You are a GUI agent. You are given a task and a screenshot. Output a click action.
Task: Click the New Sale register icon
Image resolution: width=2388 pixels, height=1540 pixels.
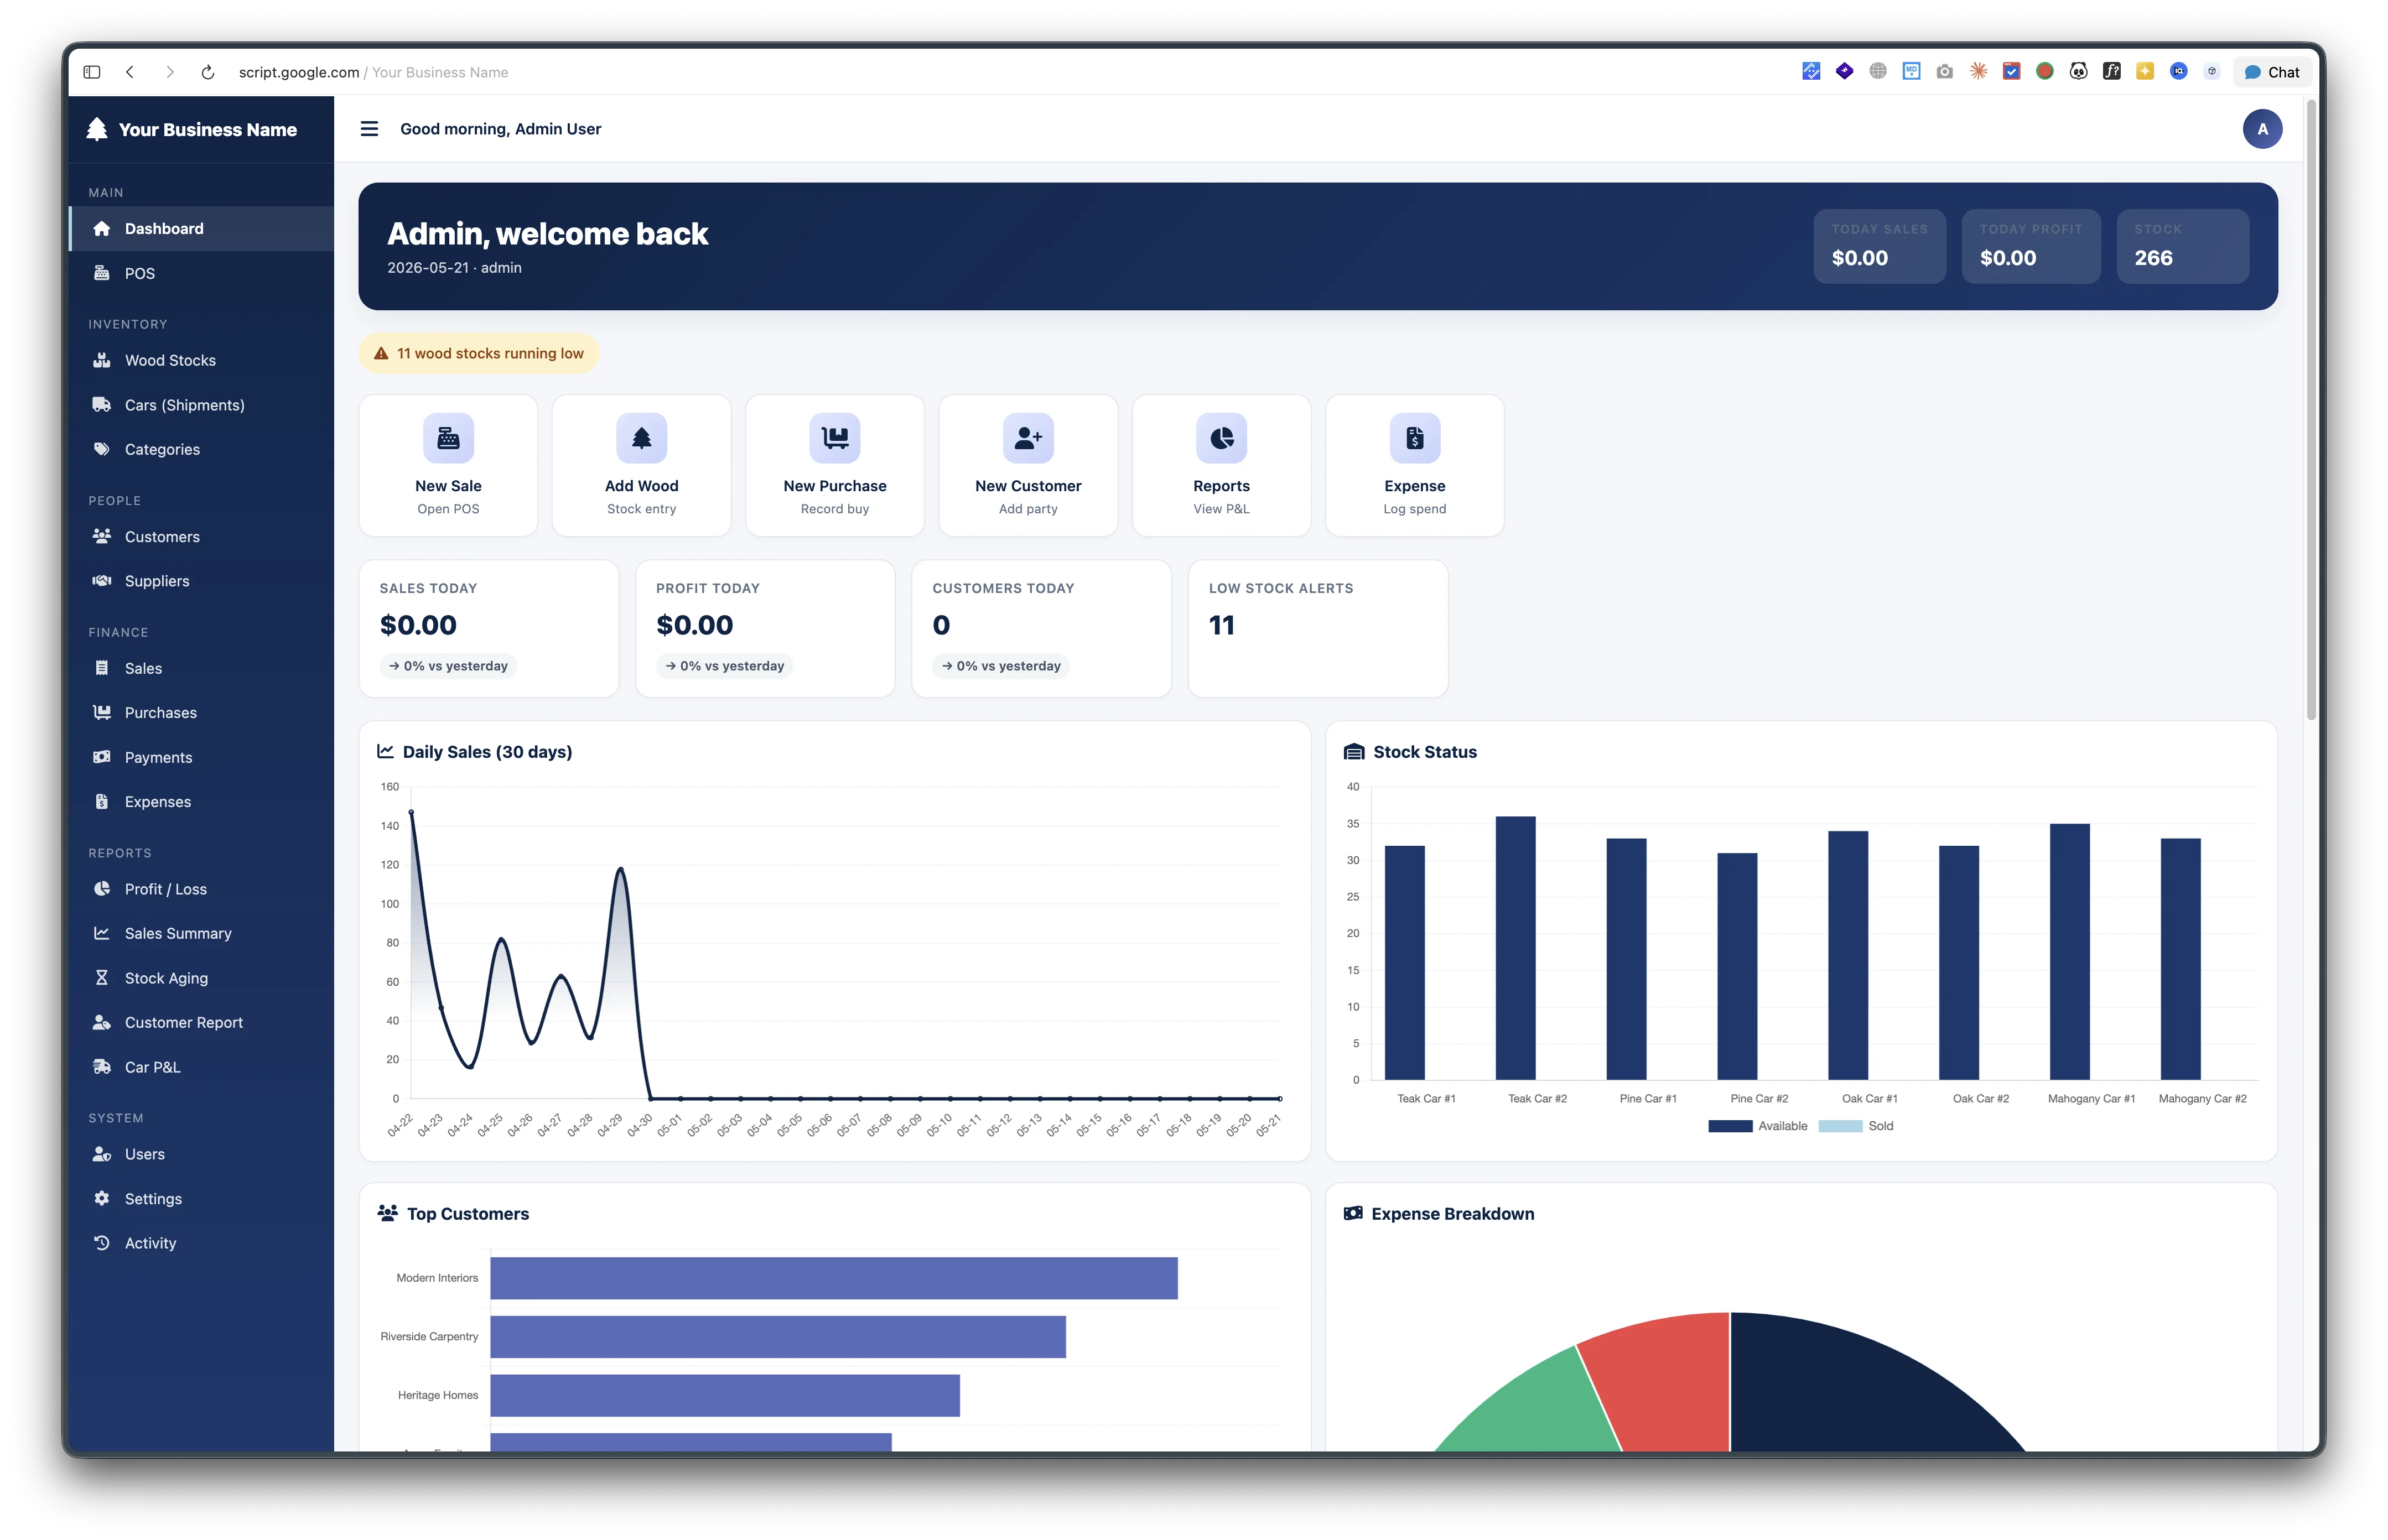click(448, 438)
